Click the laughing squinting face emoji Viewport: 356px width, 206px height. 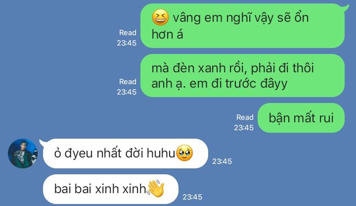(160, 17)
